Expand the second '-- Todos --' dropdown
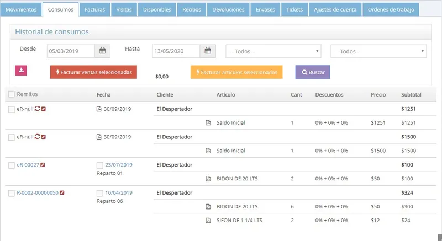The width and height of the screenshot is (442, 241). [x=378, y=51]
